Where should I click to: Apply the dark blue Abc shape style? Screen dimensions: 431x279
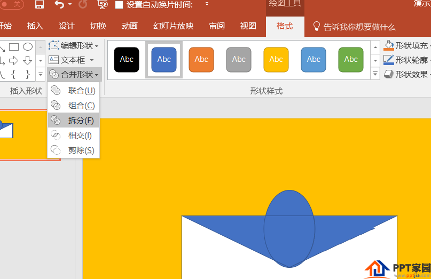coord(164,60)
